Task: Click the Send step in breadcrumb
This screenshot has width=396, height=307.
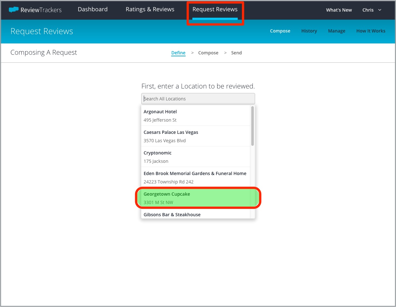Action: (236, 53)
